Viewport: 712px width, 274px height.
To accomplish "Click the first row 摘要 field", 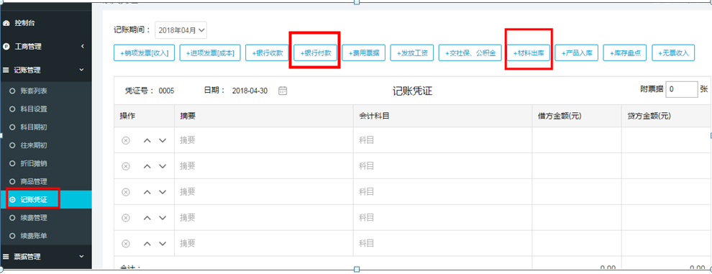I will 264,140.
